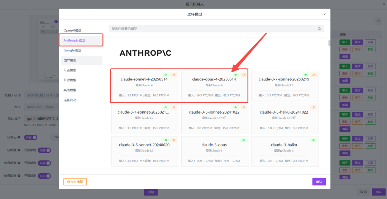Click refresh icon in background 聊天机器人 window
The image size is (387, 199).
click(x=378, y=21)
